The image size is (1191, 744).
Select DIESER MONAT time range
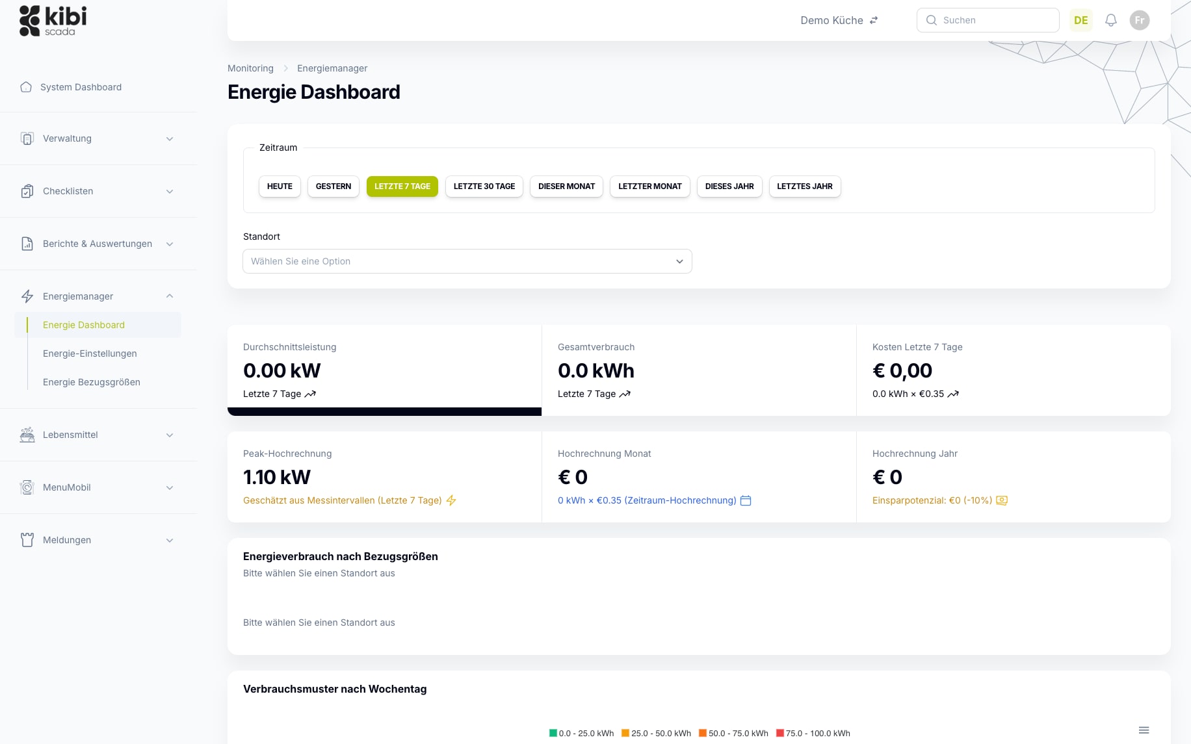tap(567, 186)
